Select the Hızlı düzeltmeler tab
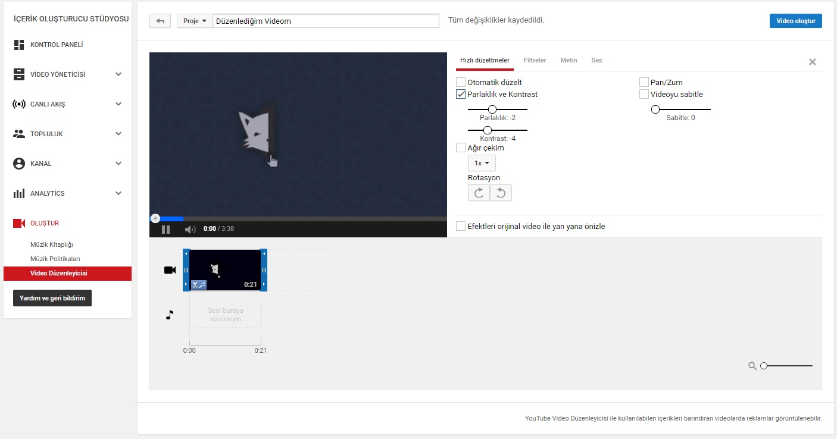The height and width of the screenshot is (439, 837). pyautogui.click(x=485, y=60)
